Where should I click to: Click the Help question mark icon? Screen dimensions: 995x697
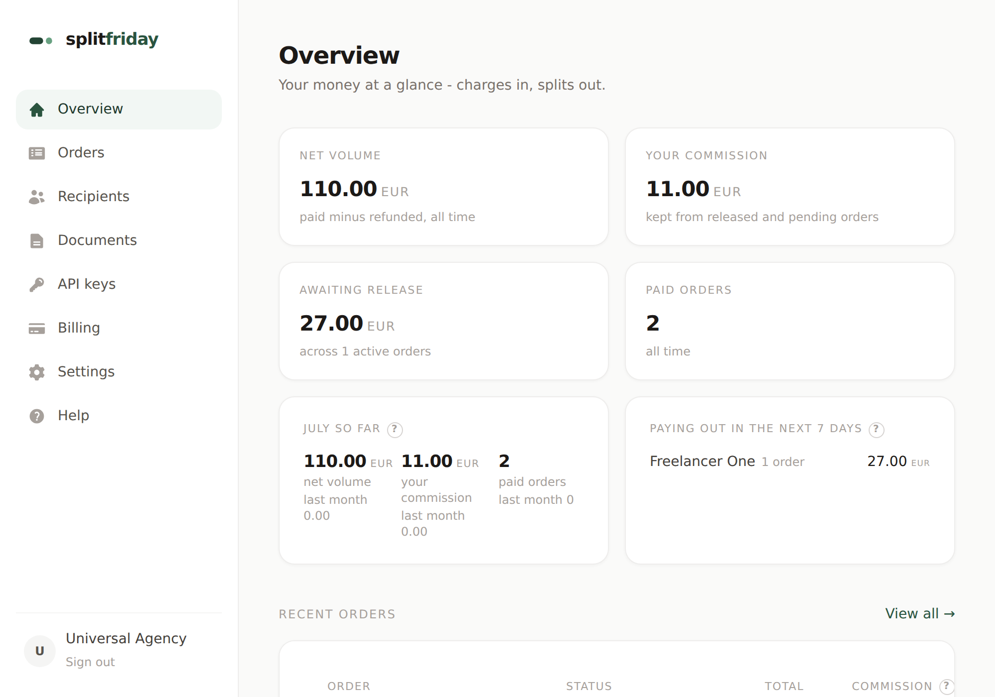point(37,416)
